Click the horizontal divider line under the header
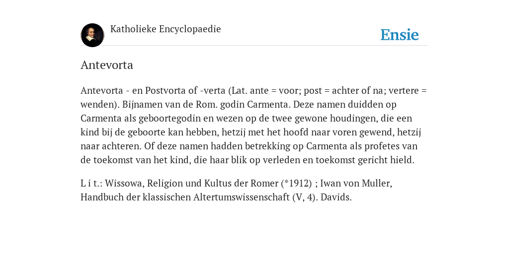This screenshot has width=509, height=254. coord(254,45)
